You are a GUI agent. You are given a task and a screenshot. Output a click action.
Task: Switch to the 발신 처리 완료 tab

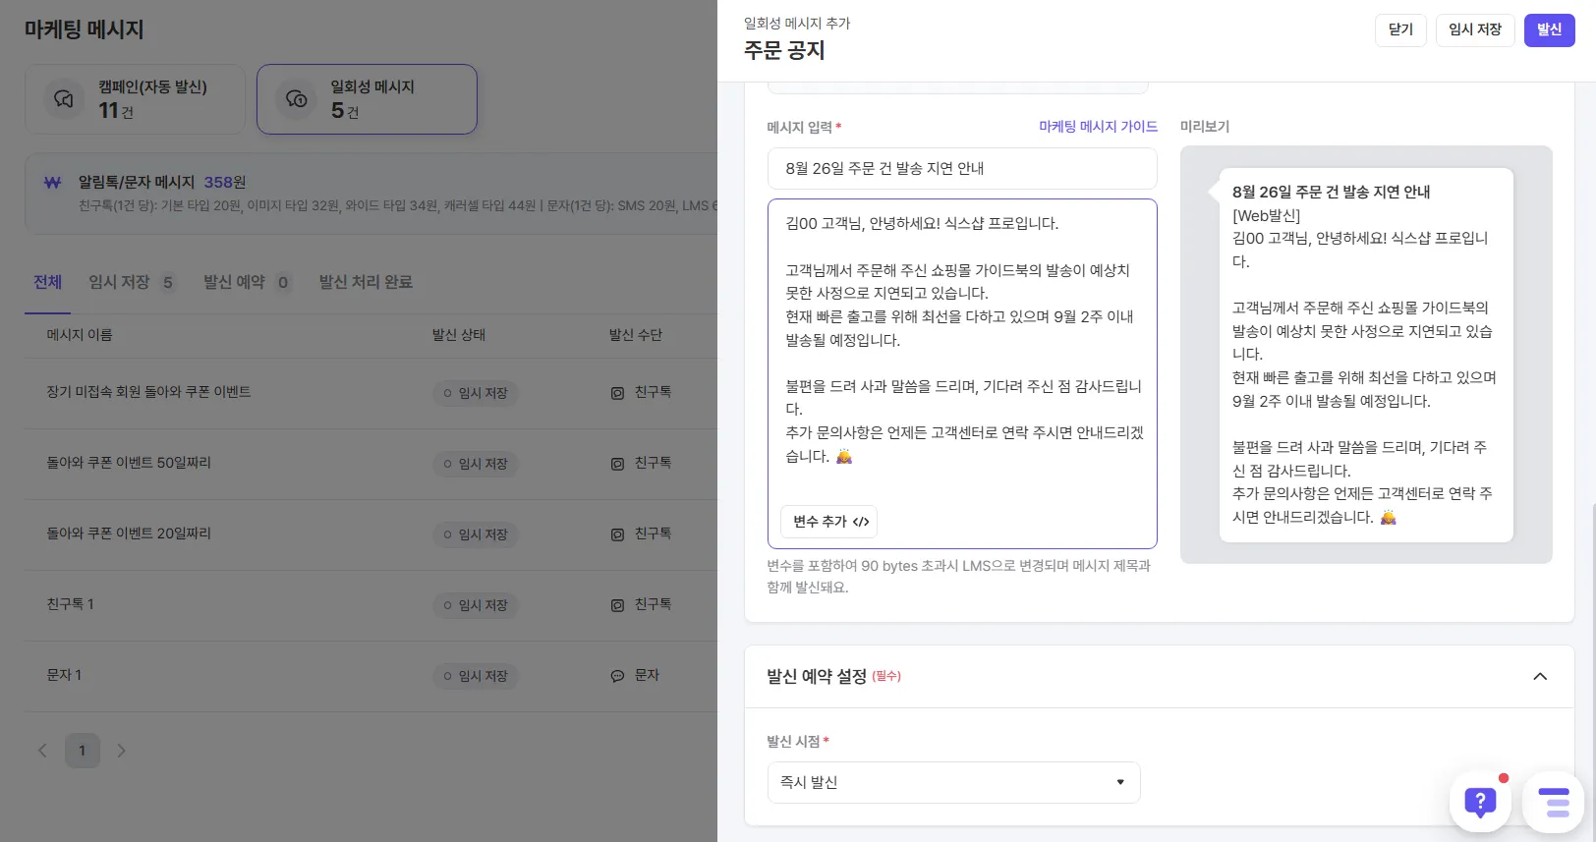(366, 283)
